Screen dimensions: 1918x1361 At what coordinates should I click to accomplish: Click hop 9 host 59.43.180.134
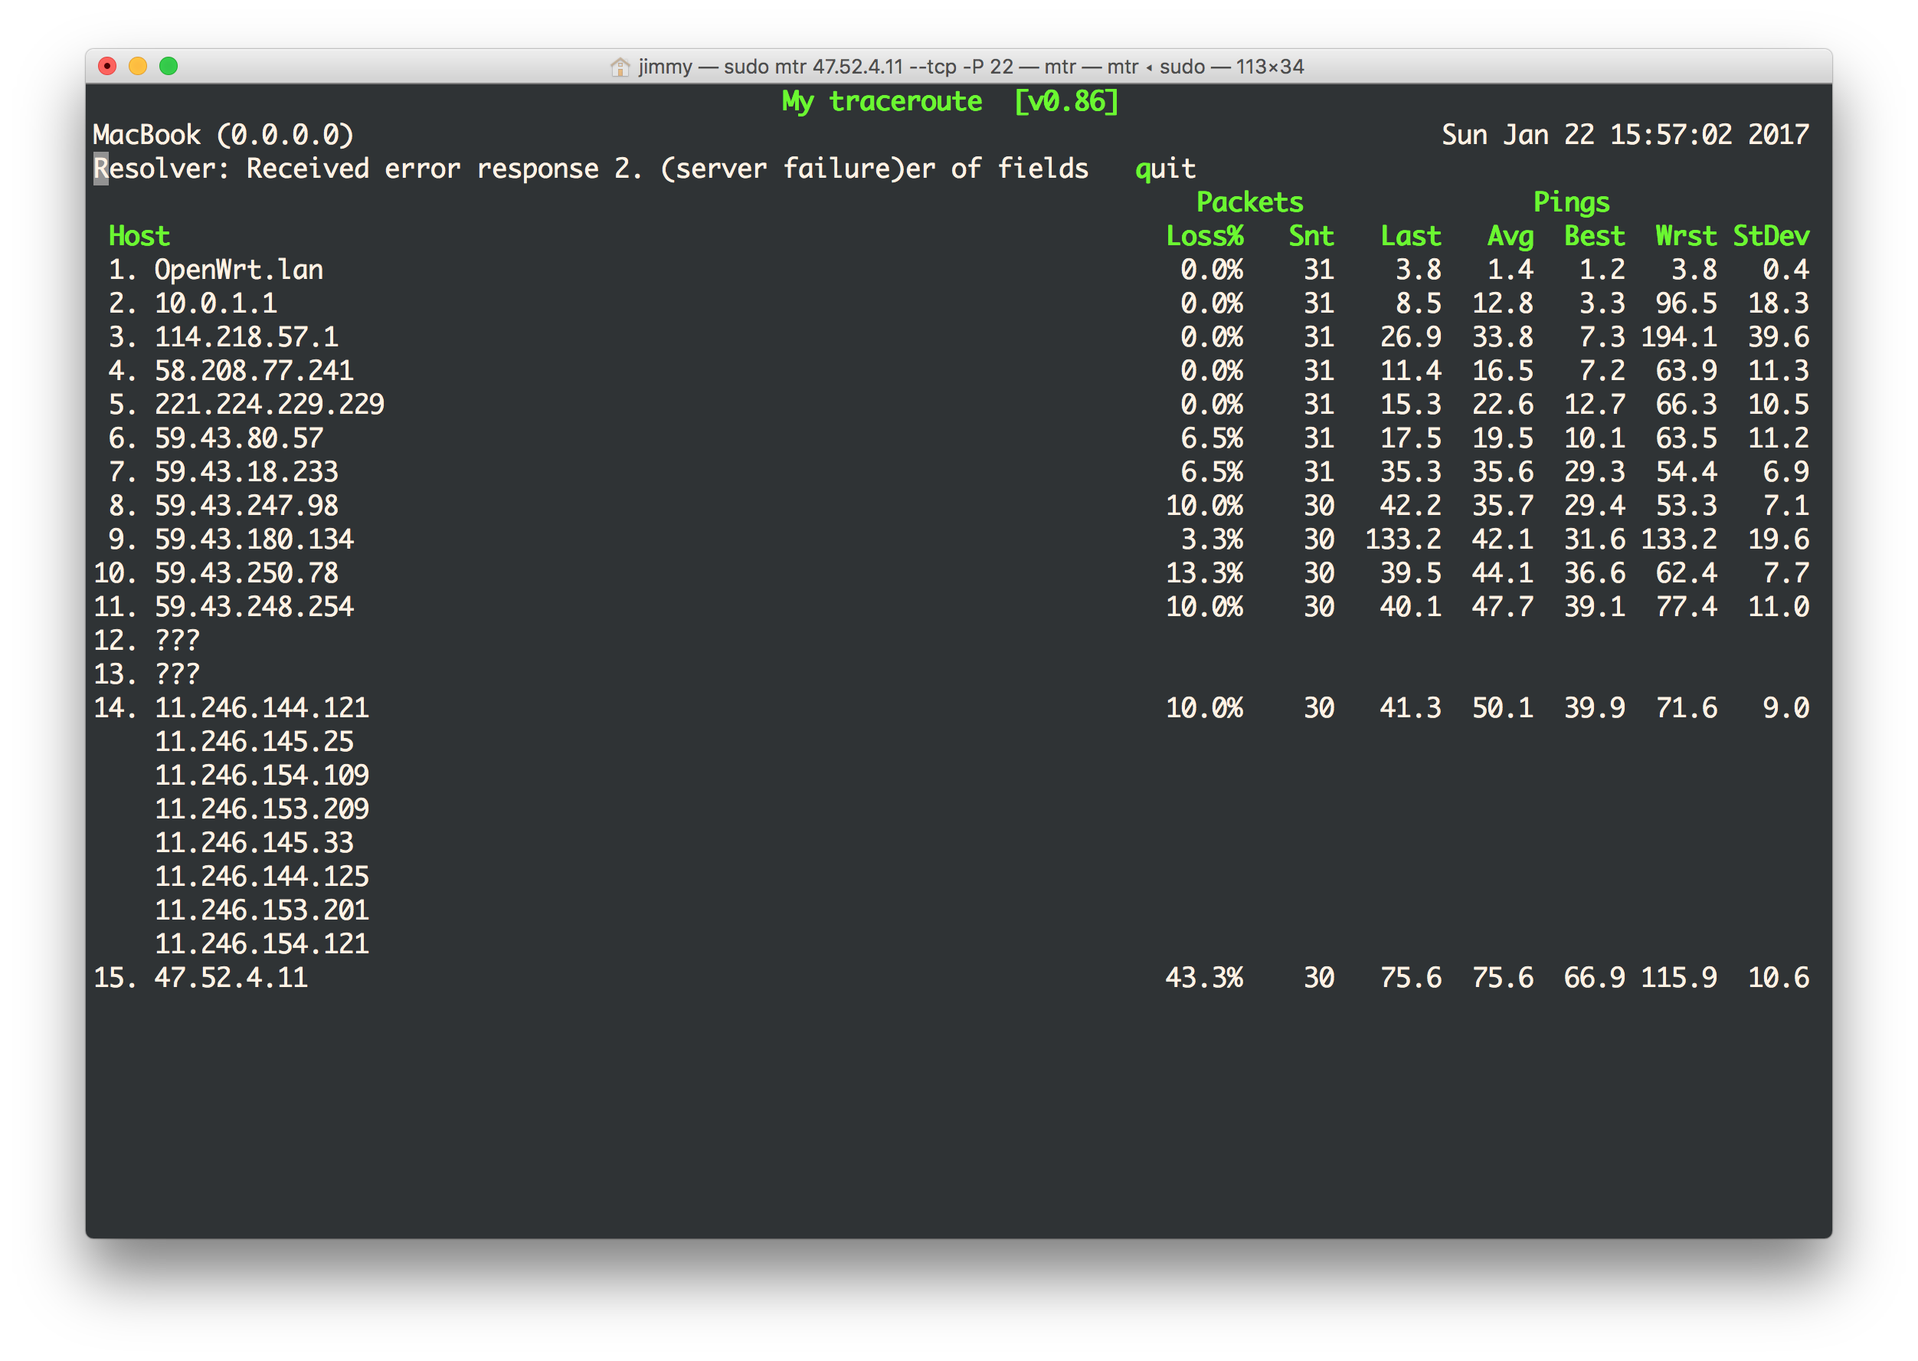pos(254,539)
